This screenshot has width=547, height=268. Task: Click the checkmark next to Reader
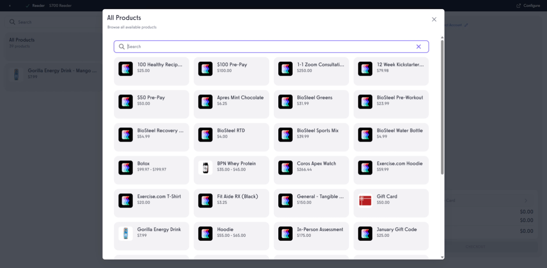[x=27, y=6]
